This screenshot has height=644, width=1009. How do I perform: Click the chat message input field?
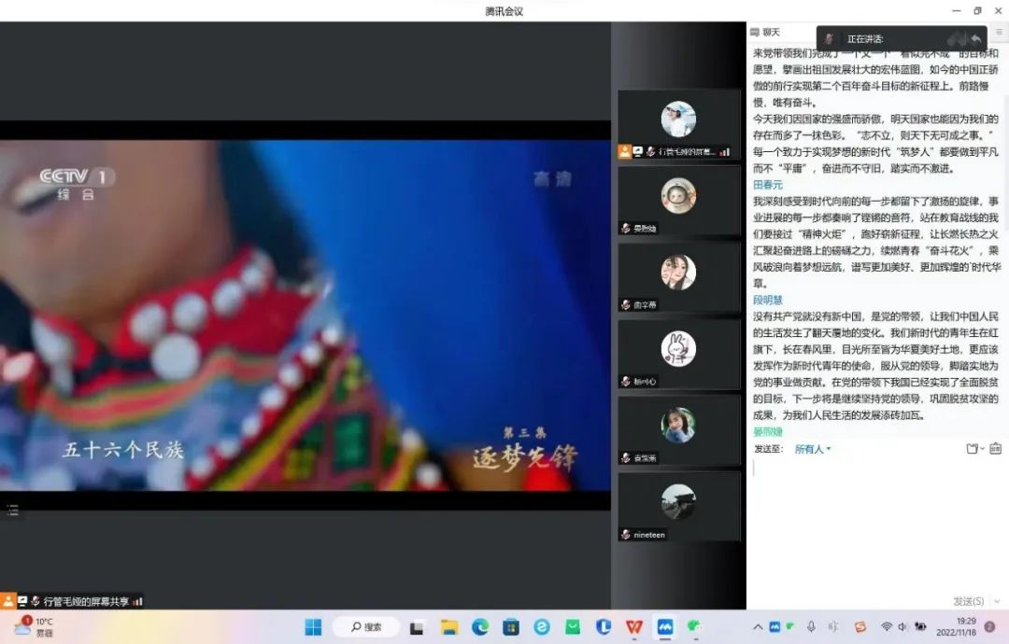click(874, 523)
